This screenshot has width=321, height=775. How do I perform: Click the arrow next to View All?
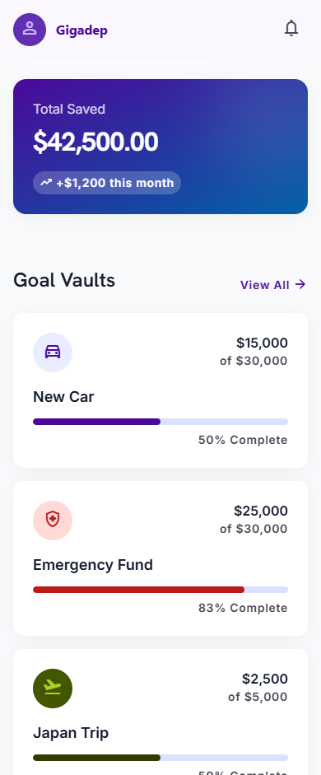pos(300,284)
